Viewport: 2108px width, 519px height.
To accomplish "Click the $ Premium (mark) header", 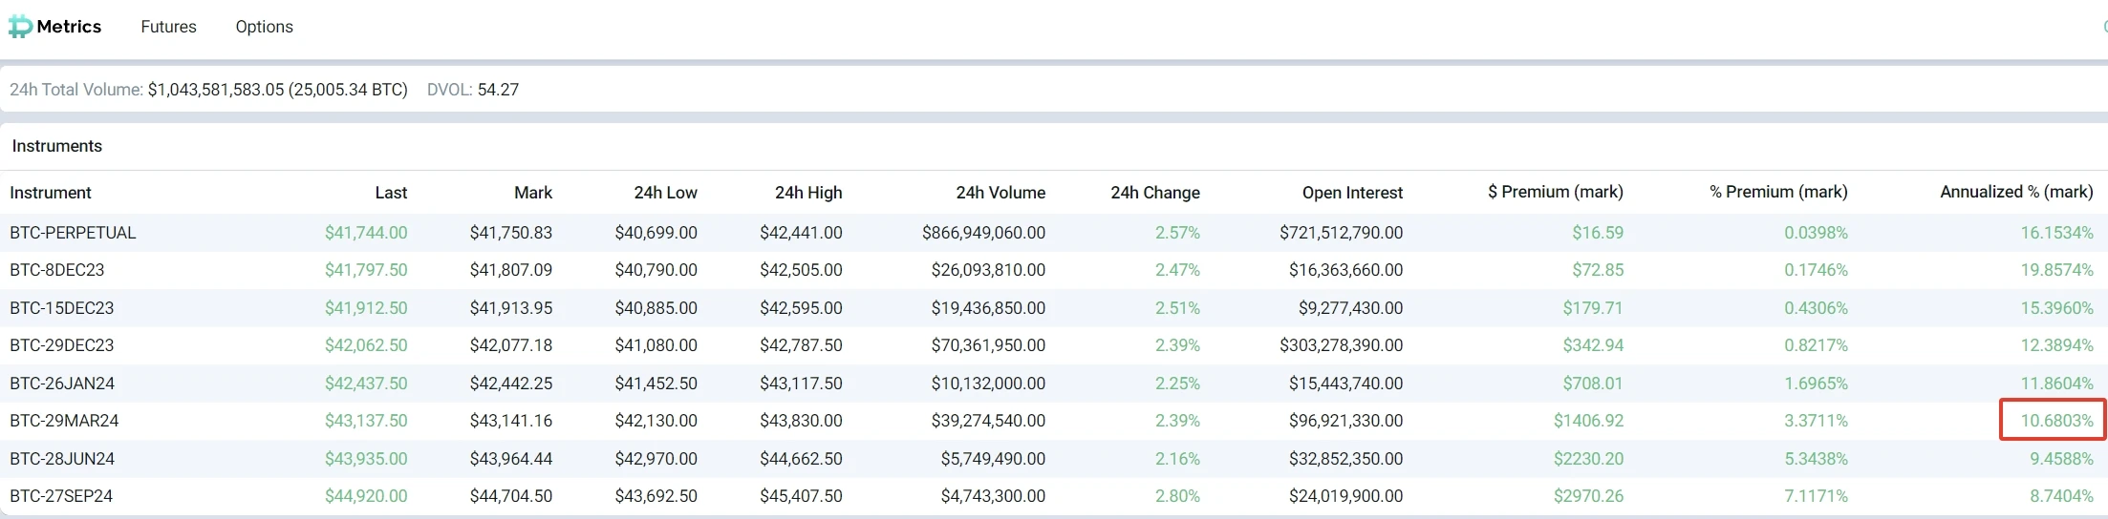I will tap(1555, 193).
